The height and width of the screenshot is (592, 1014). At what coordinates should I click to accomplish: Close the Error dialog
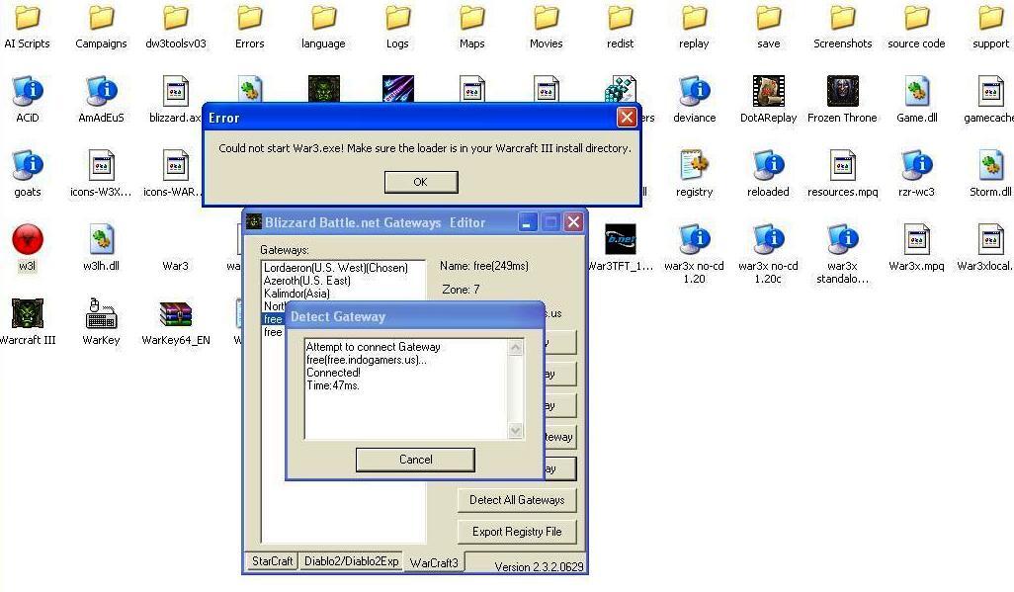[626, 117]
